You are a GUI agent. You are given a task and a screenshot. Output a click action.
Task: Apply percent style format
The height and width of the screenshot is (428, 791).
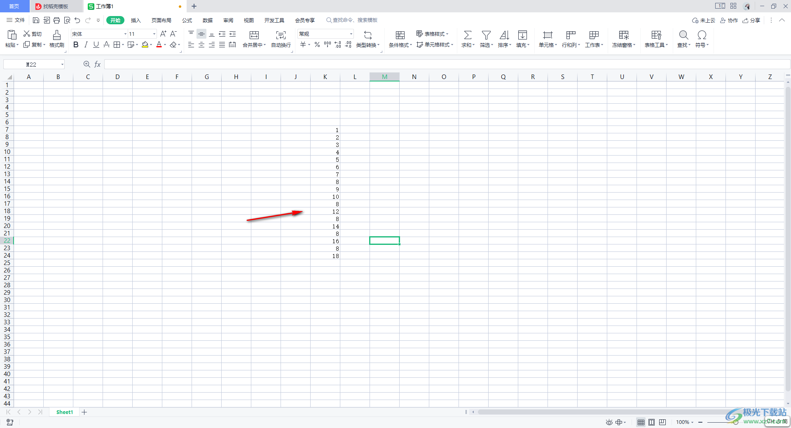pos(317,44)
